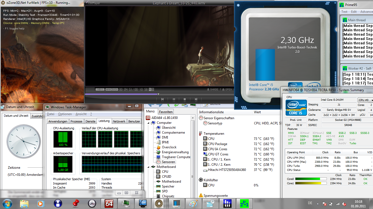Screen dimensions: 373x209
Task: Click DE language indicator in taskbar
Action: (x=310, y=203)
